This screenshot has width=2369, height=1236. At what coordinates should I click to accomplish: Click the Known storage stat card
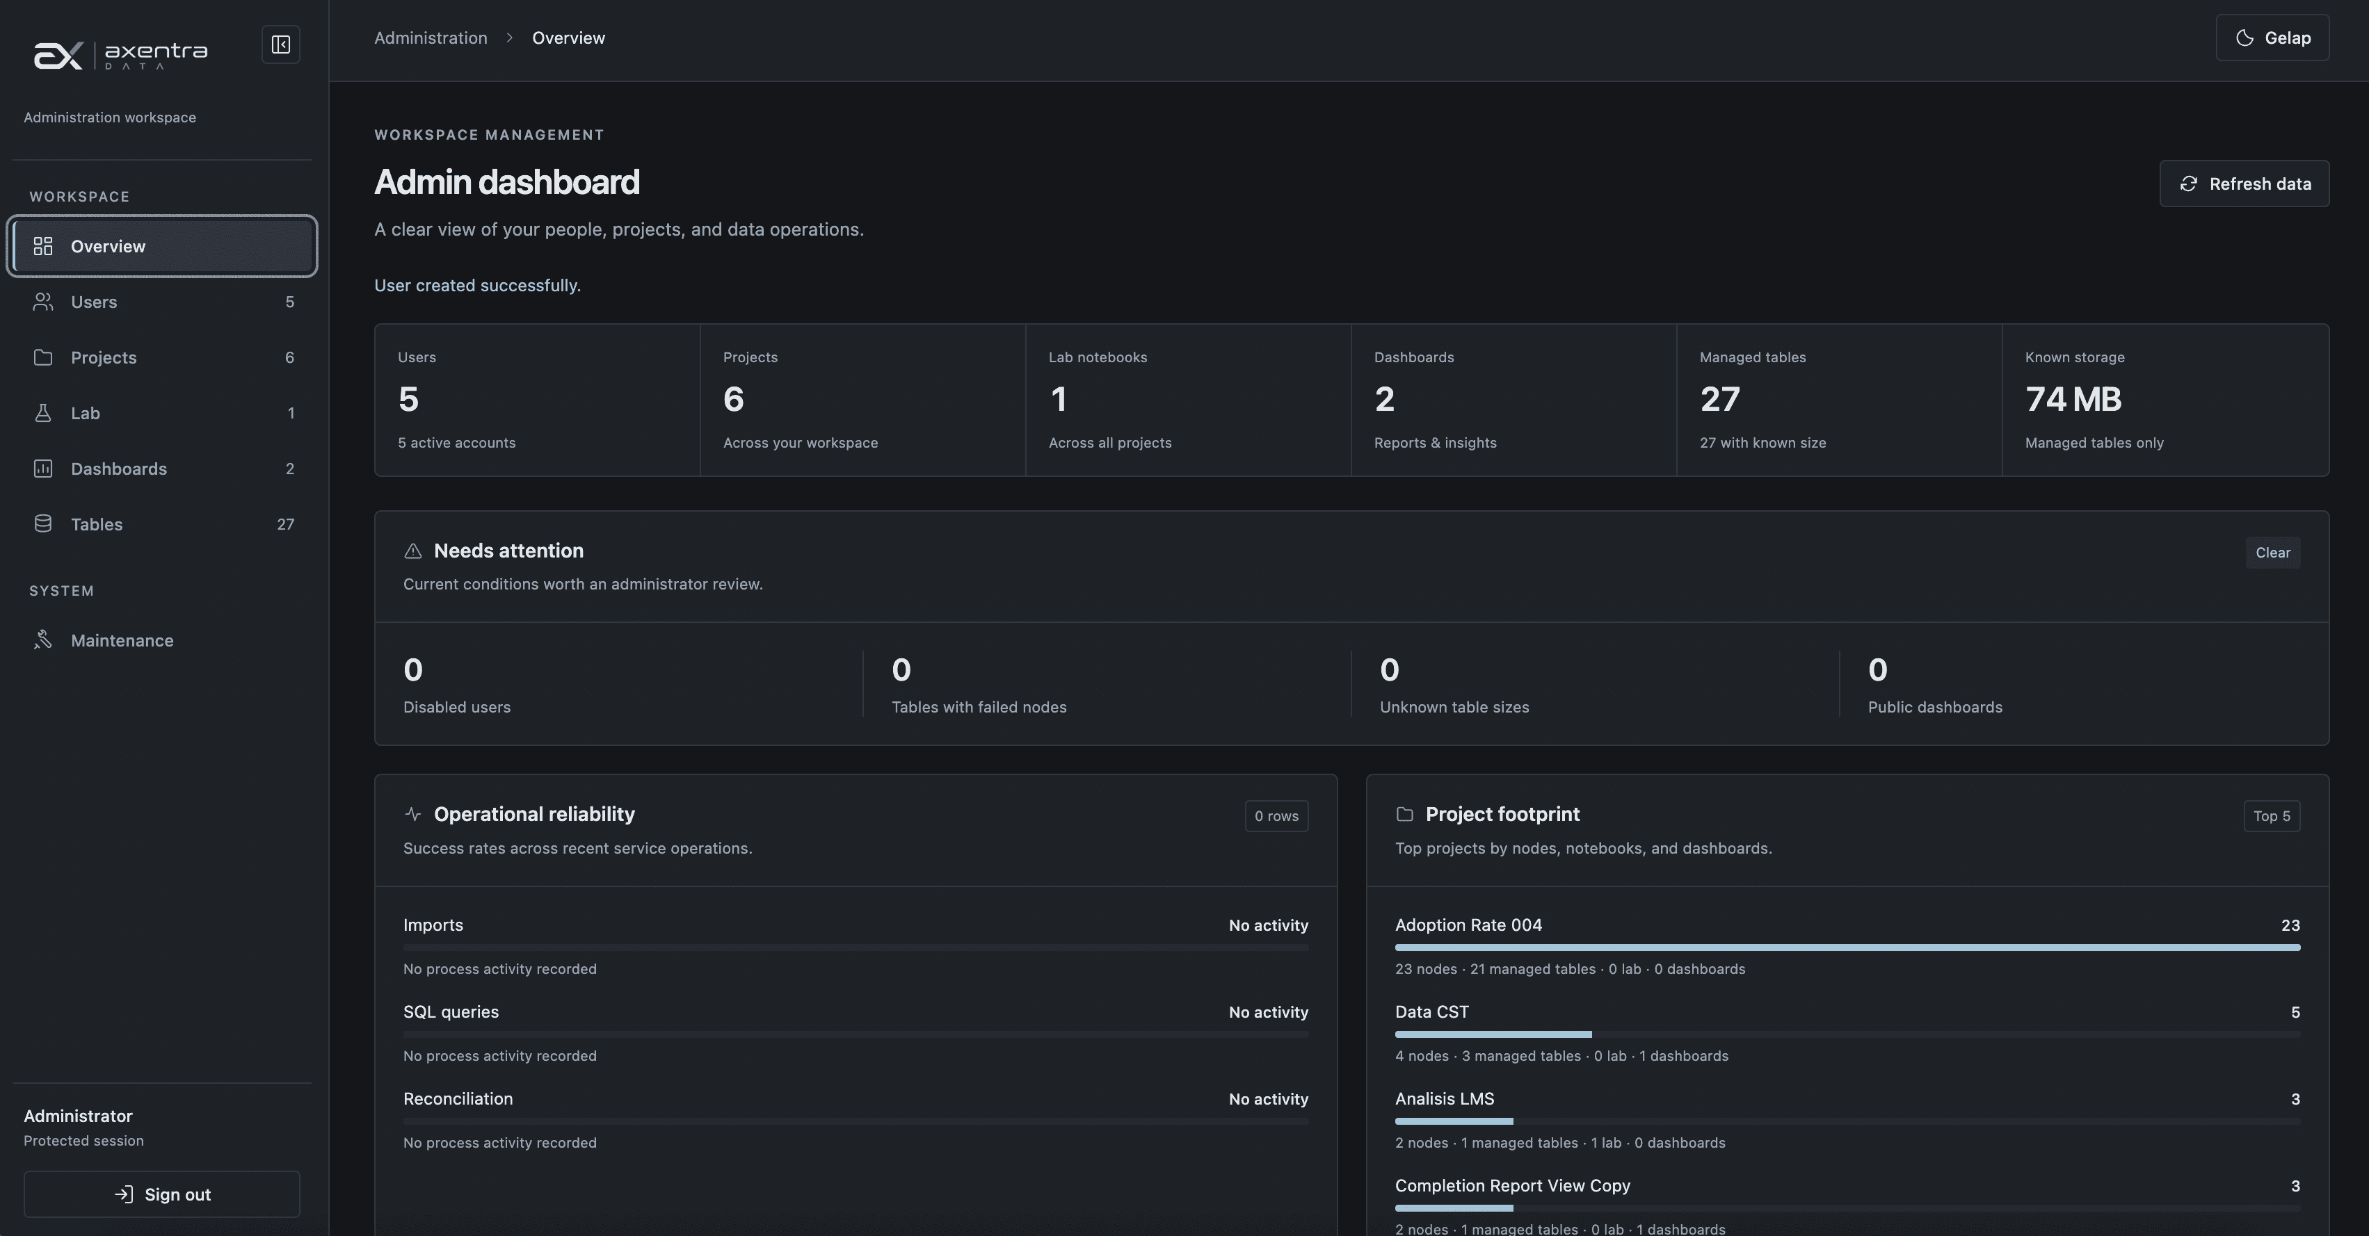coord(2165,400)
